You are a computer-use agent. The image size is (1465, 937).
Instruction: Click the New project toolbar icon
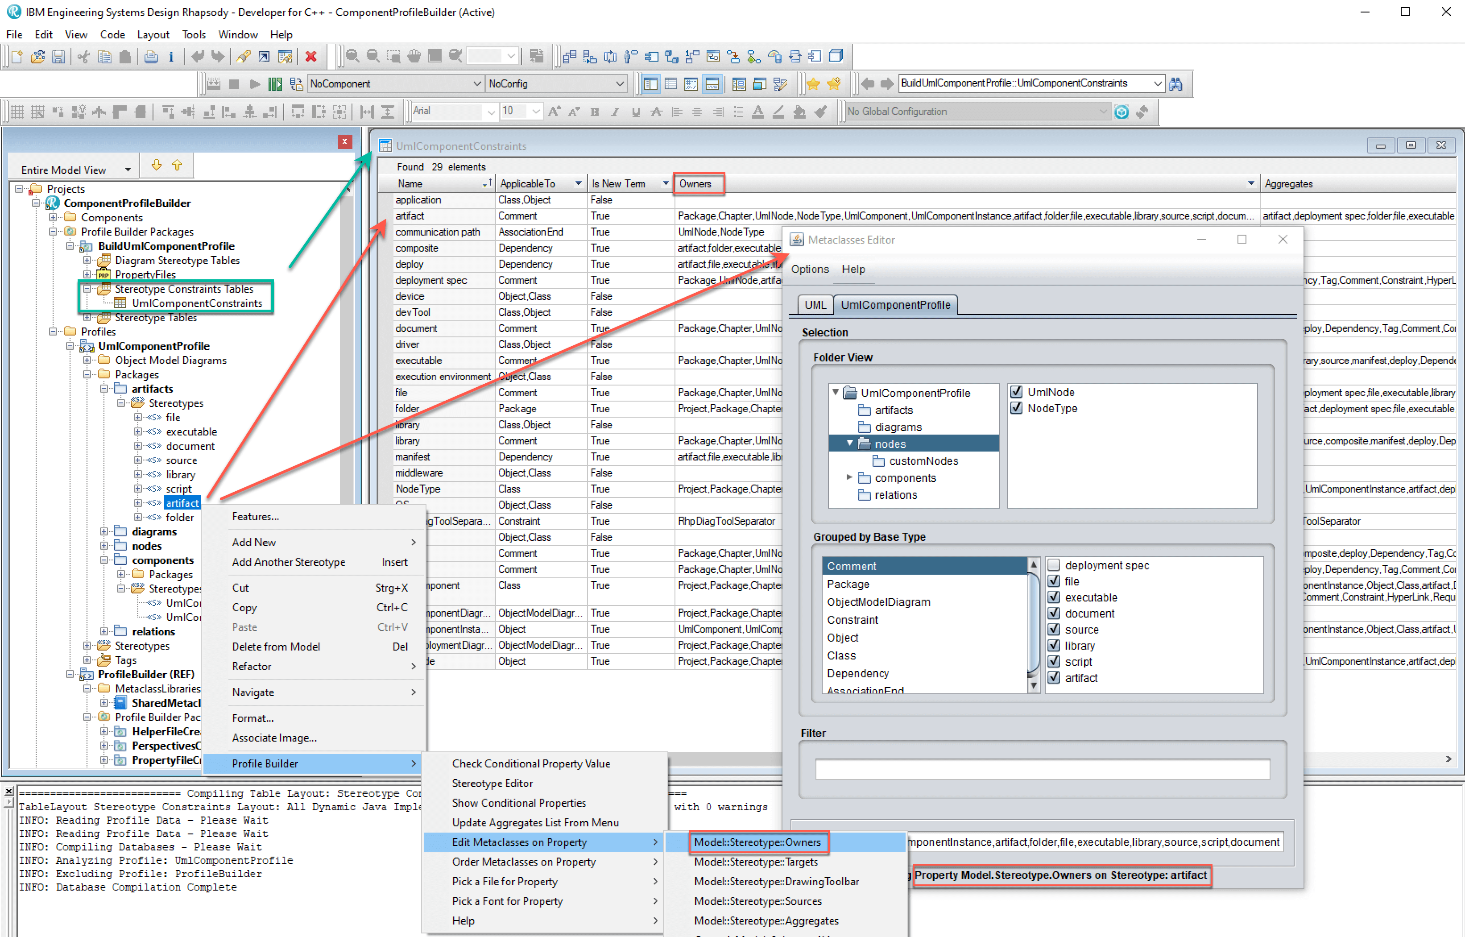tap(17, 57)
